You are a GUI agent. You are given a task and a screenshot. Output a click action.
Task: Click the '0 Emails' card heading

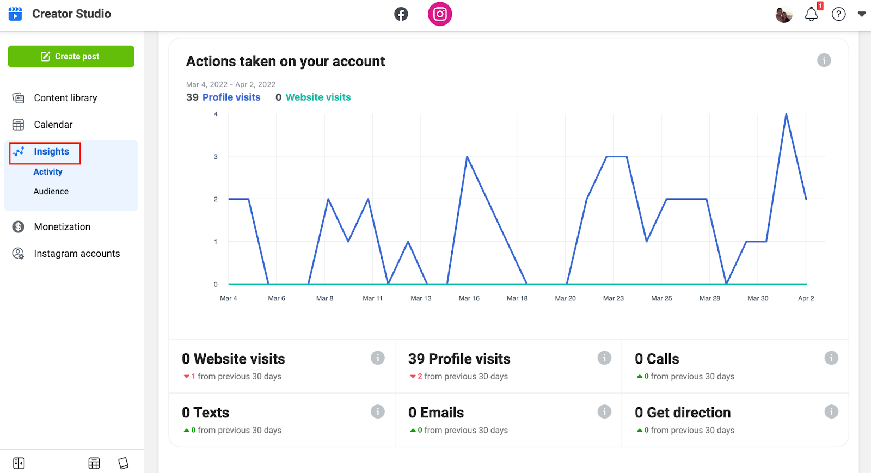tap(436, 413)
